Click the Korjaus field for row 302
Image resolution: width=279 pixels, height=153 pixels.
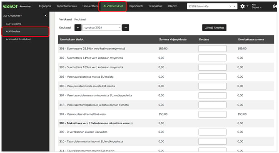tap(212, 58)
